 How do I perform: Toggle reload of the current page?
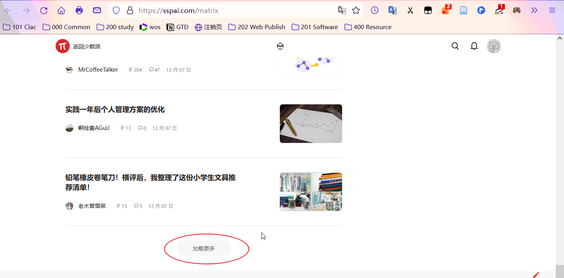click(43, 10)
